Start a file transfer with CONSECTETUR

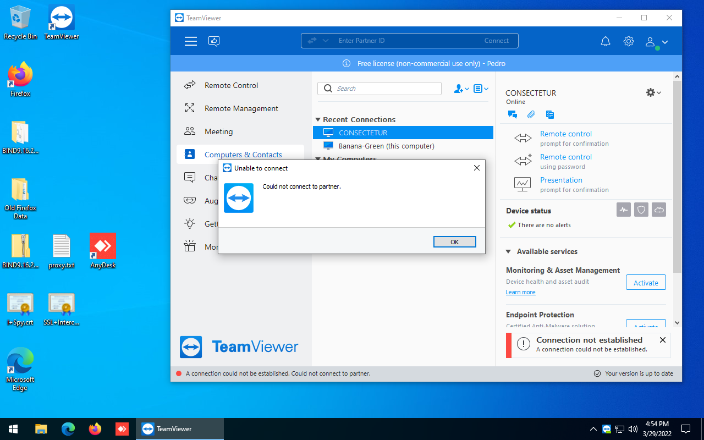coord(531,114)
